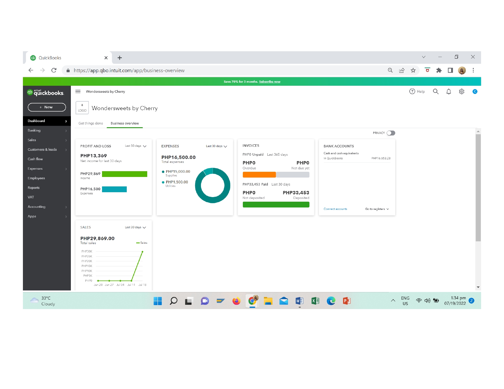Image resolution: width=504 pixels, height=389 pixels.
Task: Open QuickBooks search magnifier
Action: point(436,92)
